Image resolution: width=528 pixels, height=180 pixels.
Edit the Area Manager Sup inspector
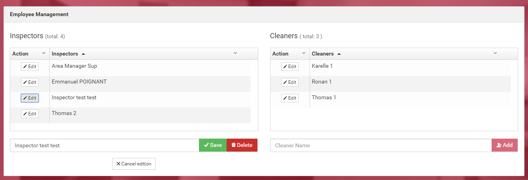[30, 67]
